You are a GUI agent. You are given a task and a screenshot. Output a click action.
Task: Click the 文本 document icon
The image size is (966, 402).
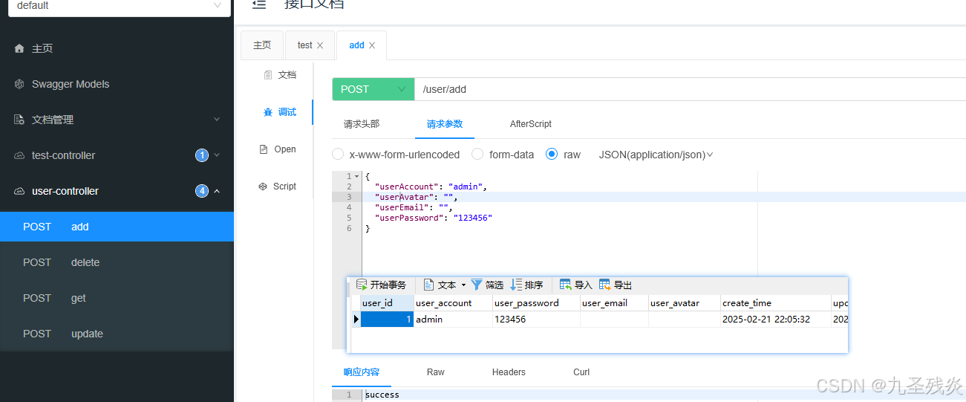point(428,285)
